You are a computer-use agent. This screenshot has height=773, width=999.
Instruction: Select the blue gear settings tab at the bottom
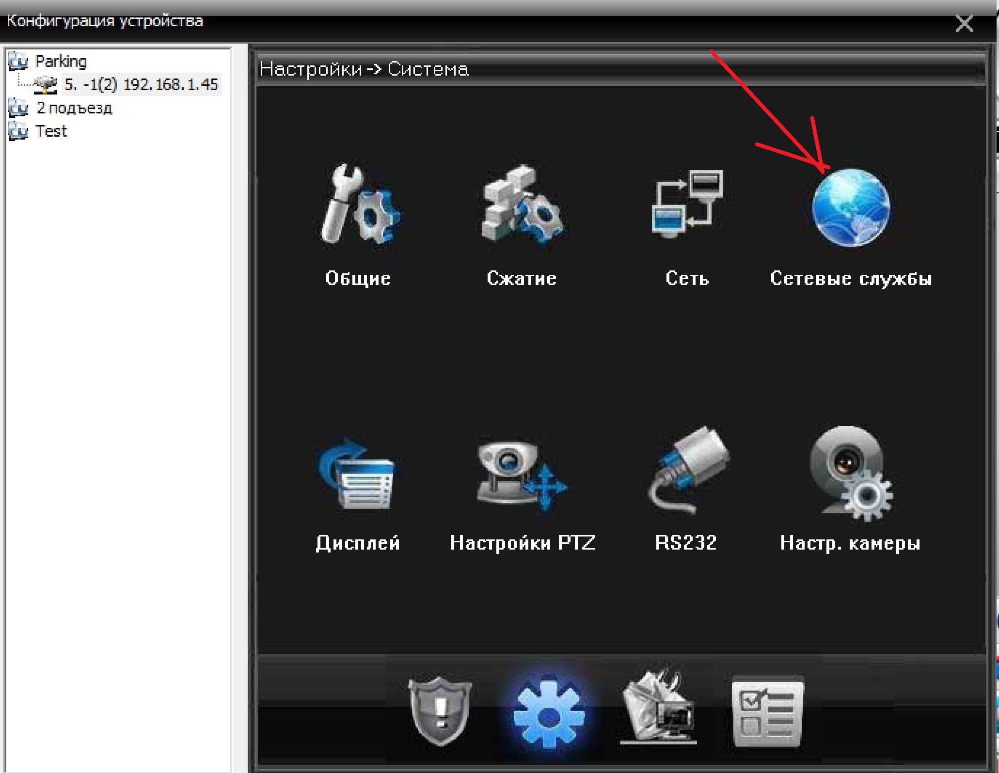[x=549, y=712]
